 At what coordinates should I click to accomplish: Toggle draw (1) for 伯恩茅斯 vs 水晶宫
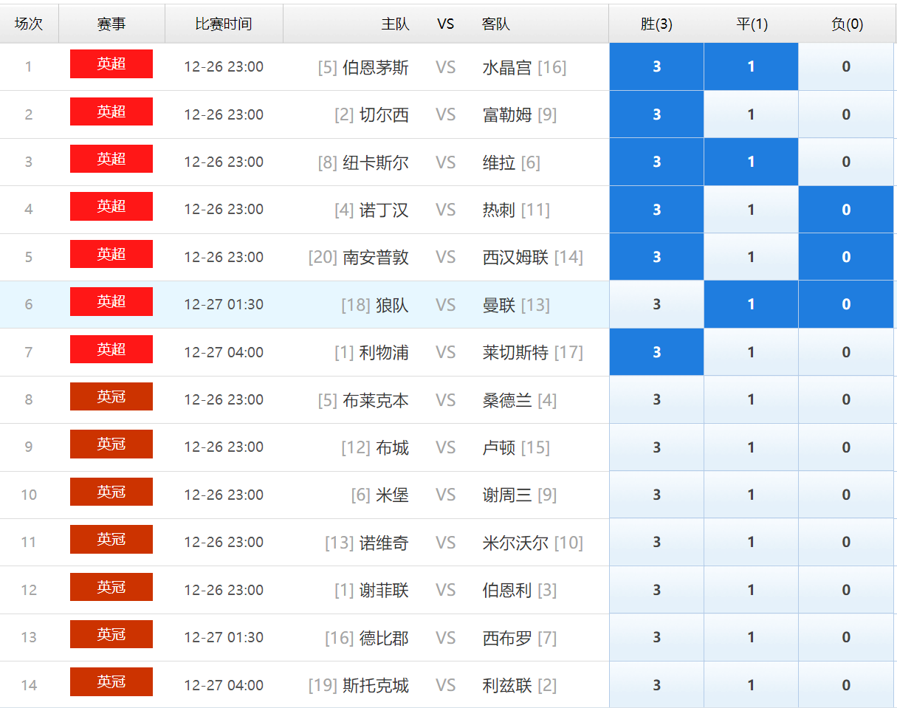pos(751,66)
